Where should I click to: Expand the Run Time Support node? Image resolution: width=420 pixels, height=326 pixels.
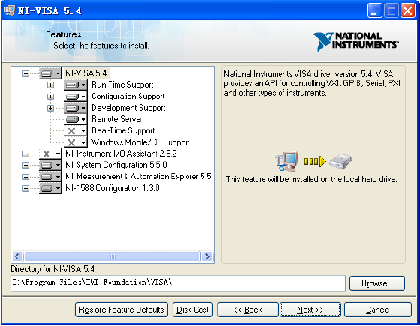[x=50, y=85]
